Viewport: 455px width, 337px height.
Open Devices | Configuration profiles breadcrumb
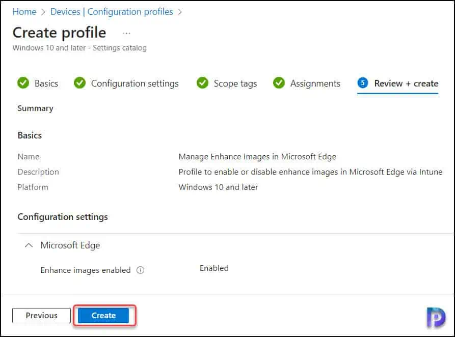point(112,12)
